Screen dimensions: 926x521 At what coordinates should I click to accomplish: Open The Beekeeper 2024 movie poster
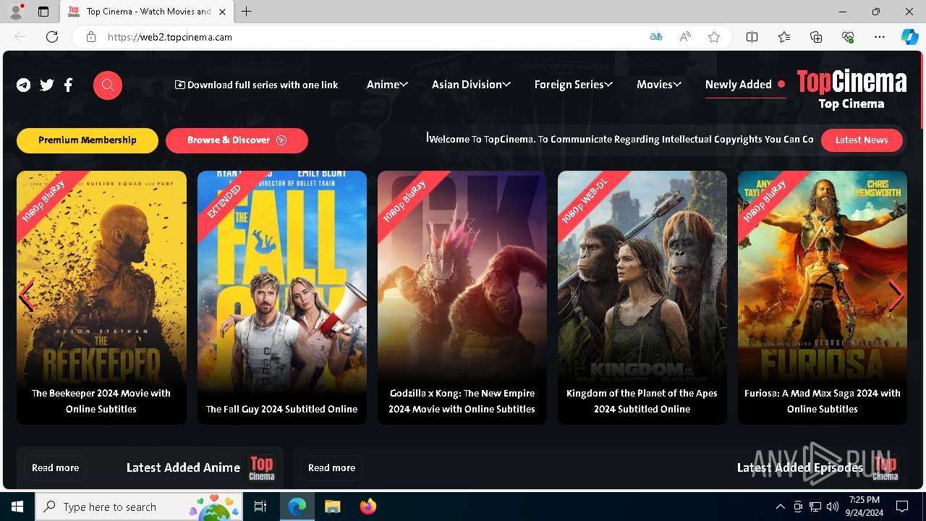pyautogui.click(x=101, y=297)
